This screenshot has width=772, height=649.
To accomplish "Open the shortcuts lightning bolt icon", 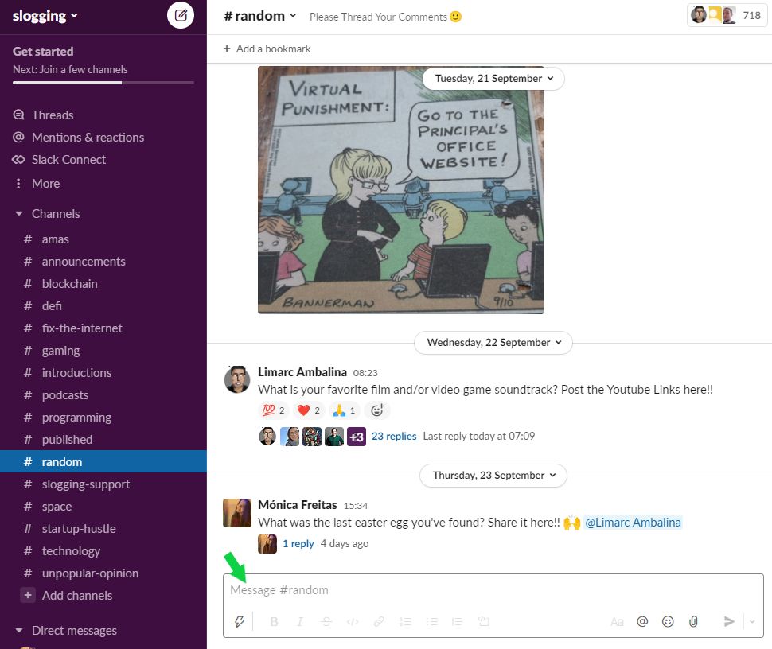I will 240,621.
